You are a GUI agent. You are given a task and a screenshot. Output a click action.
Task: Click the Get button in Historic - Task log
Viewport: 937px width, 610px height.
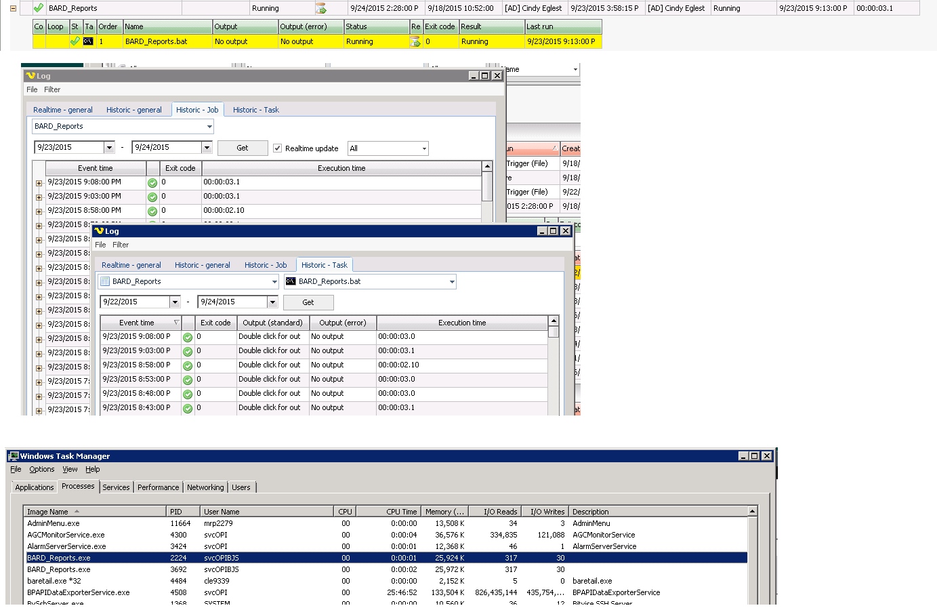point(308,302)
